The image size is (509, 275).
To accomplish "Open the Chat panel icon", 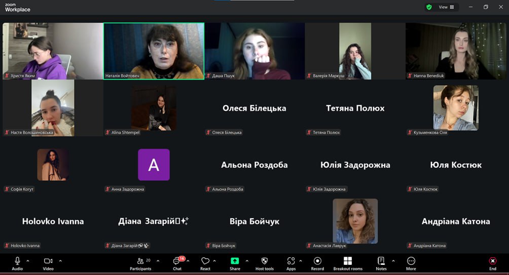I will pyautogui.click(x=177, y=261).
